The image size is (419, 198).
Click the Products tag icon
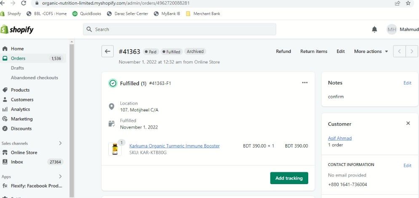[5, 90]
